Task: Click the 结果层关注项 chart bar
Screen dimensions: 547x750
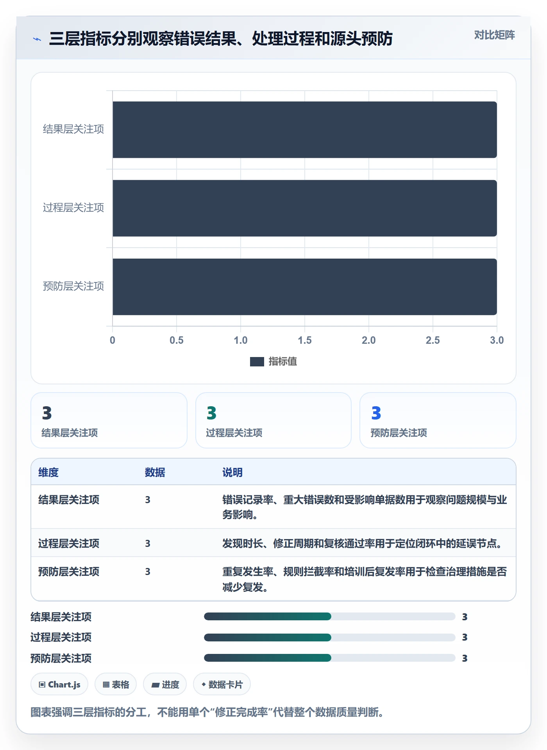Action: point(305,130)
